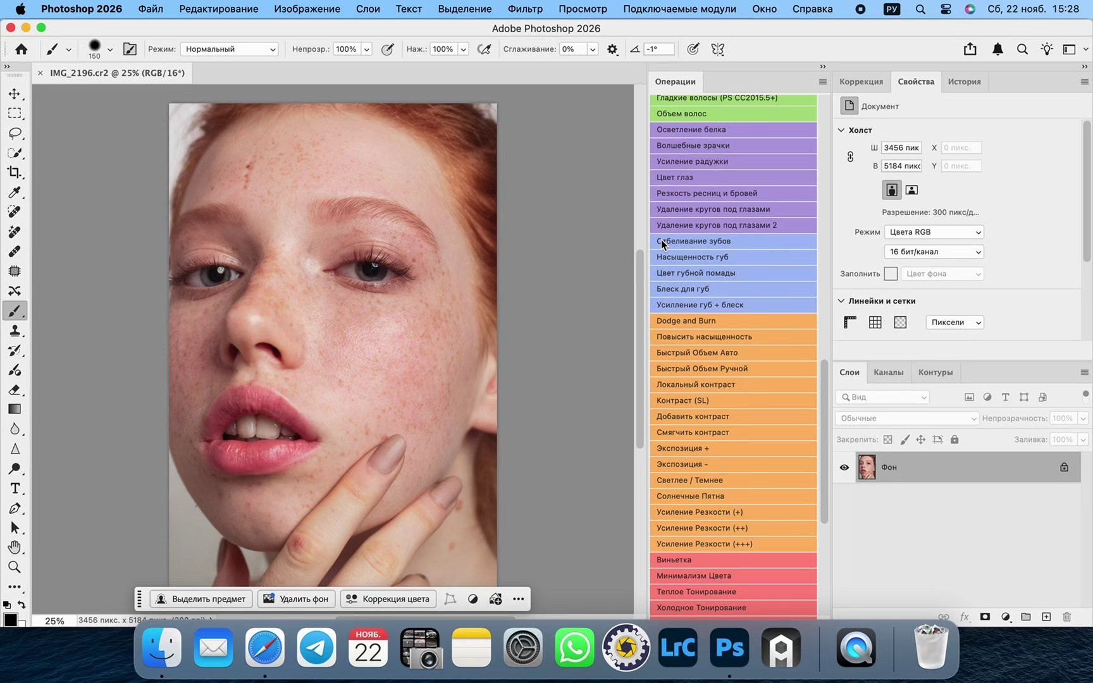Select the Horizontal Type tool

pos(15,488)
